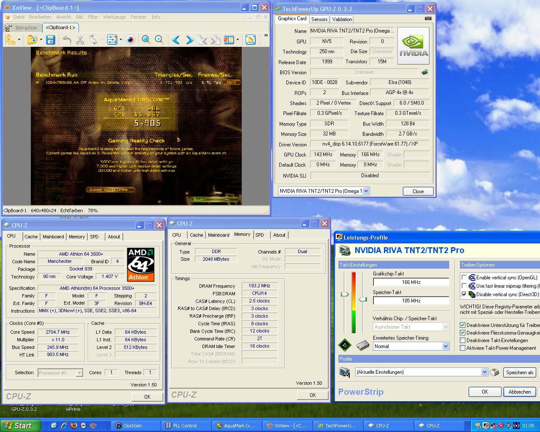Click the Windows Start button
Image resolution: width=540 pixels, height=432 pixels.
click(21, 426)
